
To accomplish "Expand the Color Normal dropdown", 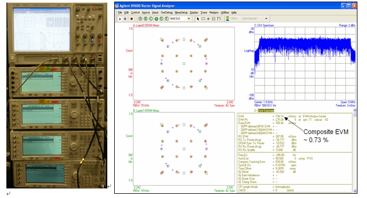I will (266, 19).
